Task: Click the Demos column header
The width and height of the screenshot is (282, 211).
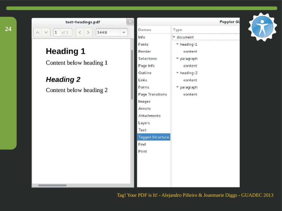Action: coord(145,30)
